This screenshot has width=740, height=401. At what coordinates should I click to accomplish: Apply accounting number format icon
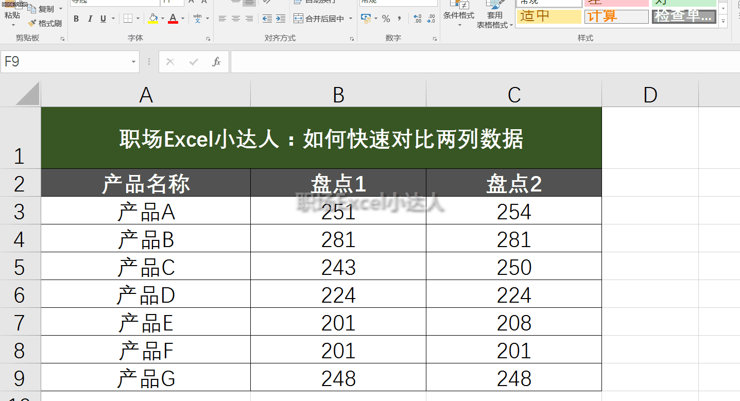click(366, 19)
